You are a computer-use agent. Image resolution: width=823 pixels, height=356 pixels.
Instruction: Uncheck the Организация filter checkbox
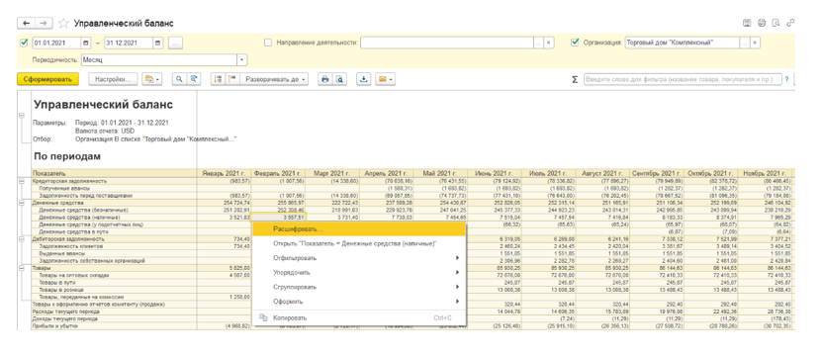tap(575, 44)
